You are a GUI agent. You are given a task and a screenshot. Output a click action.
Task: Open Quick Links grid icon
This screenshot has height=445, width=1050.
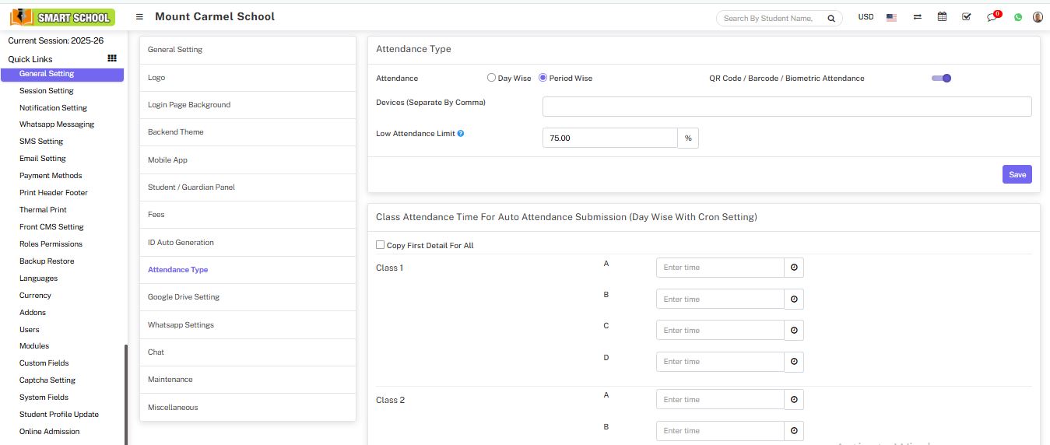coord(112,58)
